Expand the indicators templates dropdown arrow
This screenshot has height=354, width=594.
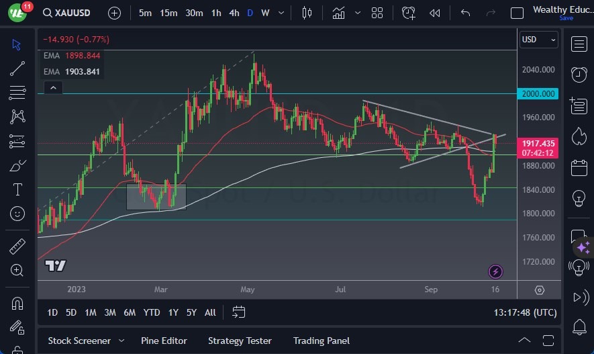coord(356,13)
